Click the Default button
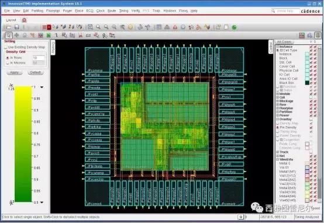Viewport: 324px width, 223px height. tap(36, 72)
